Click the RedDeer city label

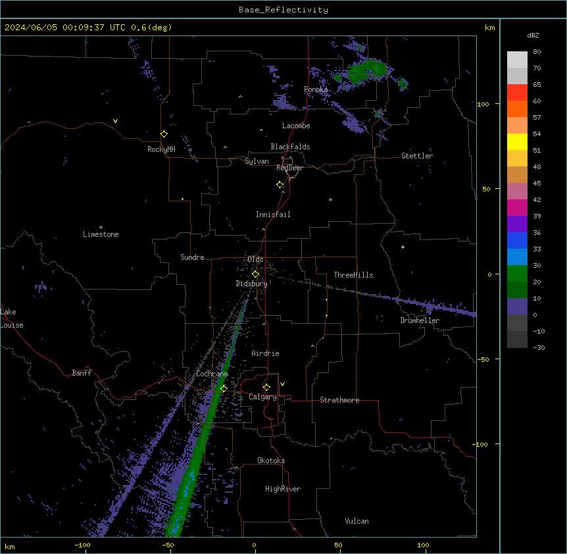click(290, 168)
